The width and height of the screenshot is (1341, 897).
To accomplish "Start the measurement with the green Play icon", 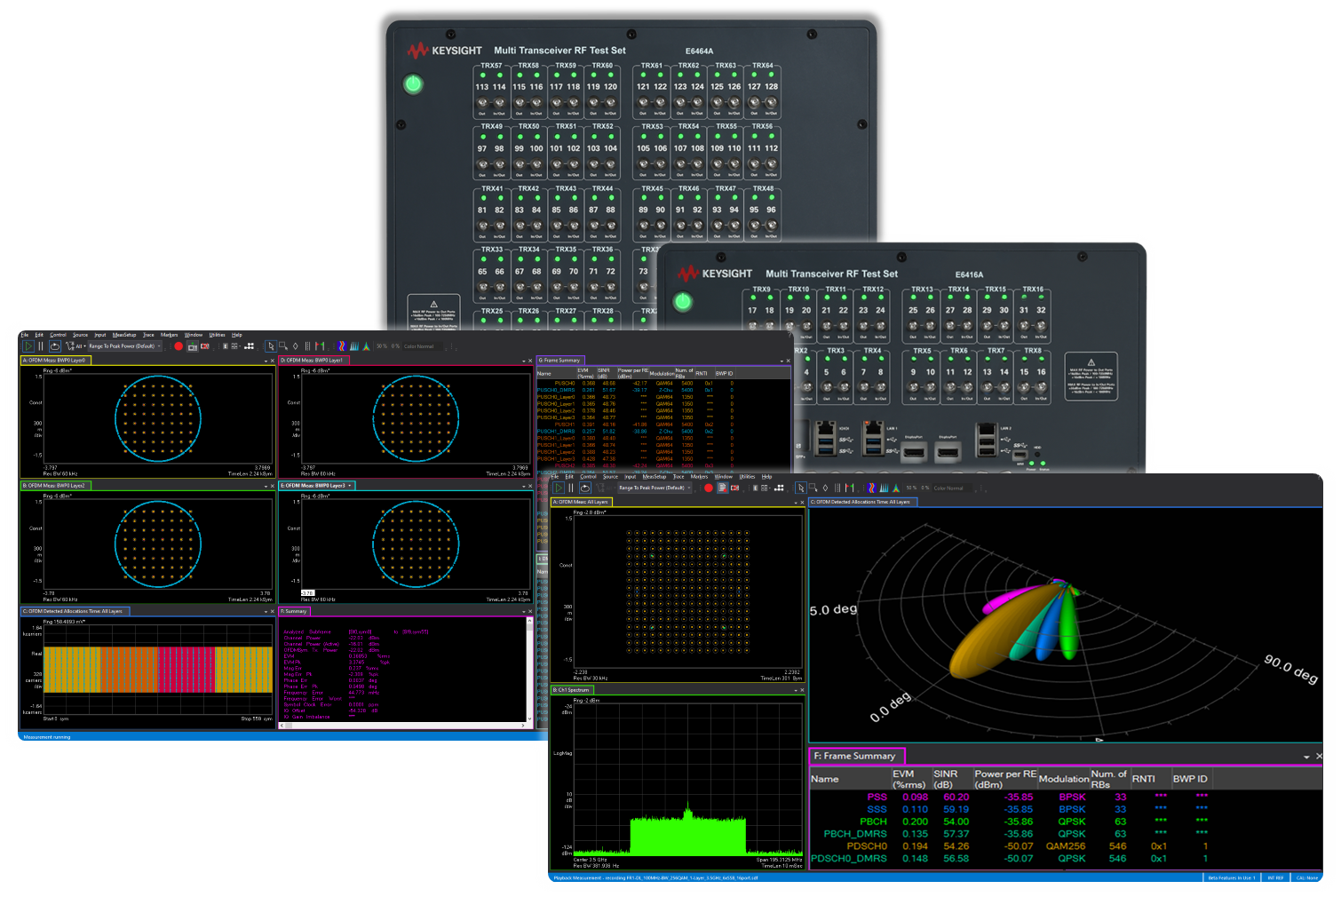I will coord(559,488).
